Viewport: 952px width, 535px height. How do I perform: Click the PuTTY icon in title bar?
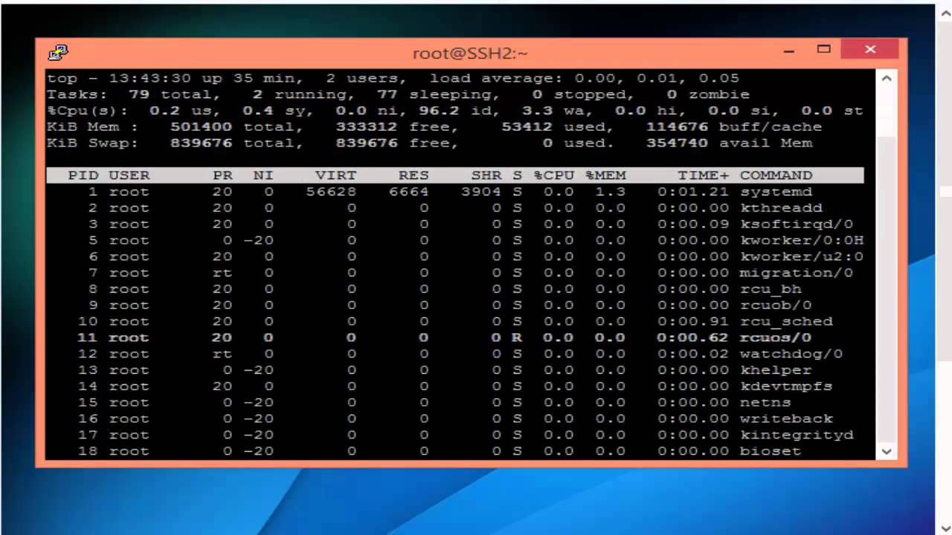coord(58,53)
